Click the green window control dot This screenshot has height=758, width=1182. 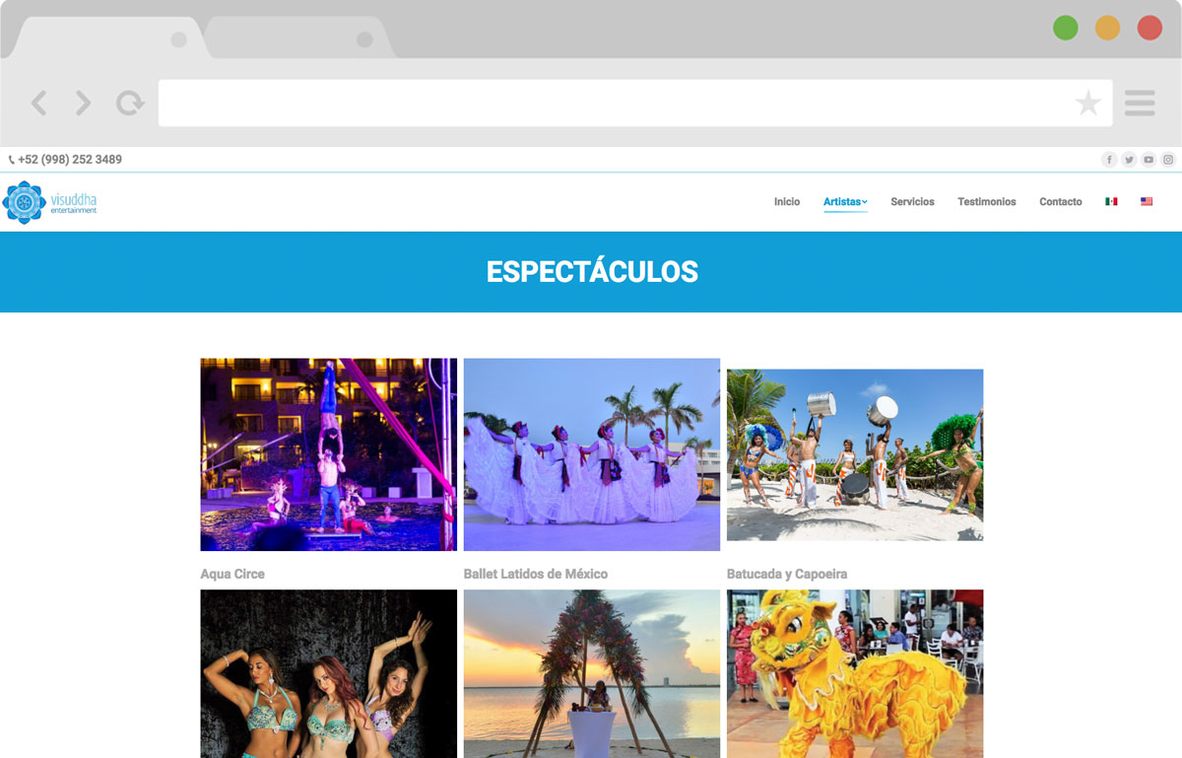[1066, 28]
